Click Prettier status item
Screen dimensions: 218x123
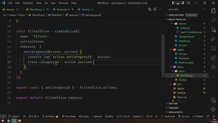point(198,116)
